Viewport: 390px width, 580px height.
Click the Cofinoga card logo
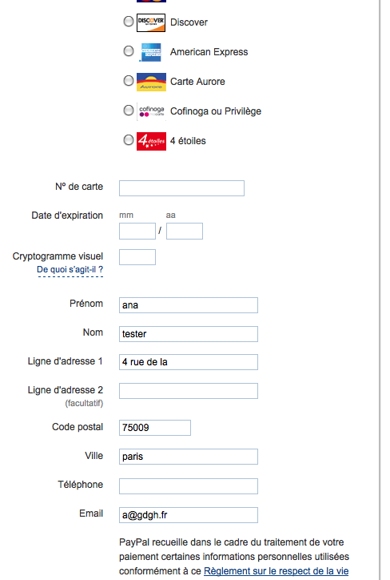(151, 111)
